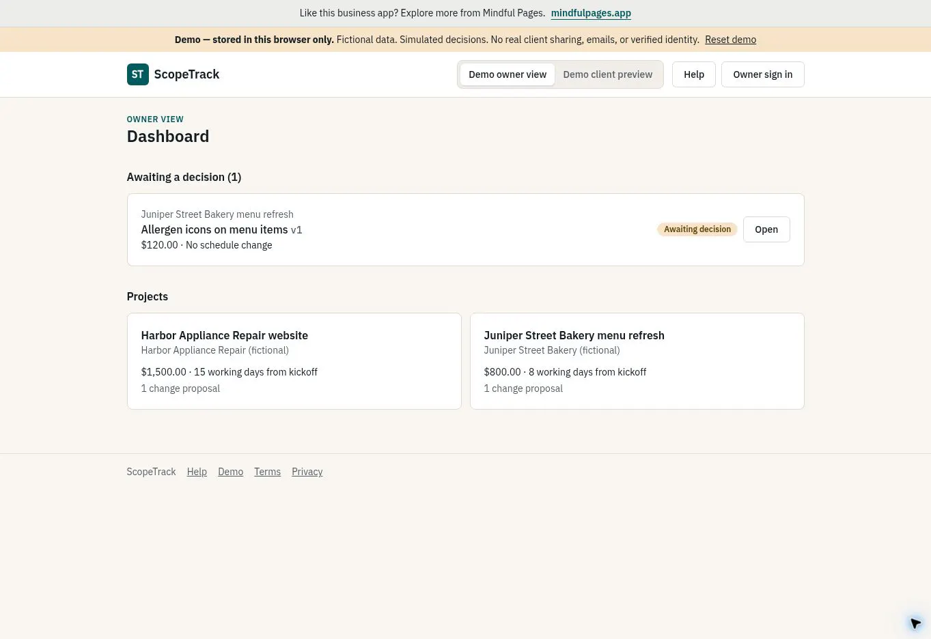
Task: Open Help link in footer
Action: tap(197, 472)
